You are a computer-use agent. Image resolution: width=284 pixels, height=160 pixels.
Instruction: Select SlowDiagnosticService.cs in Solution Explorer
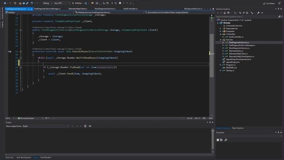point(239,48)
